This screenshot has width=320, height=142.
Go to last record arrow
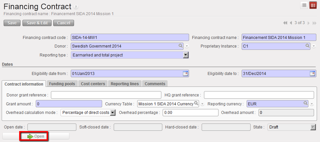pyautogui.click(x=314, y=23)
